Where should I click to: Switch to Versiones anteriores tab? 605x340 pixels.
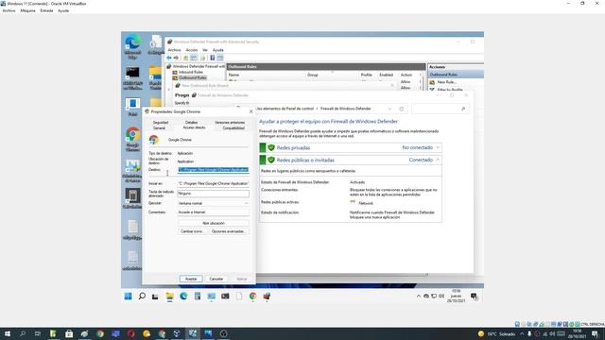230,122
